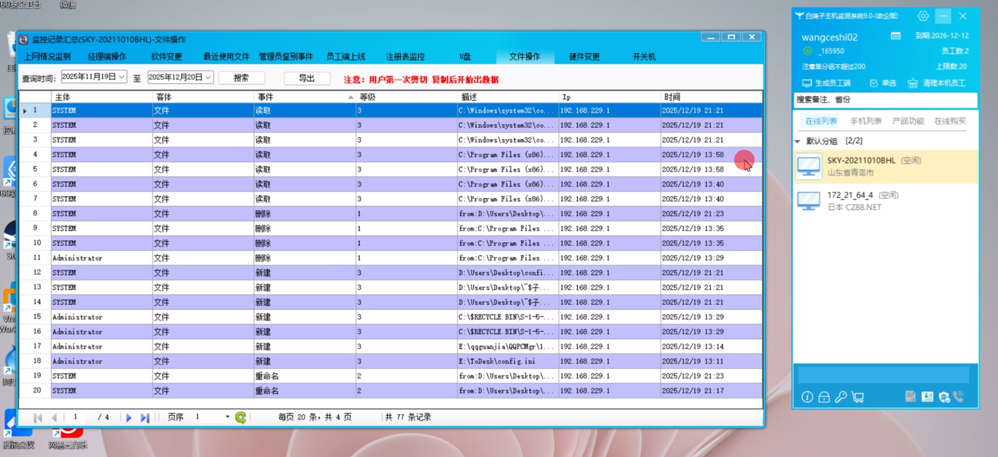Click the 导出 export button
Image resolution: width=998 pixels, height=457 pixels.
[306, 78]
